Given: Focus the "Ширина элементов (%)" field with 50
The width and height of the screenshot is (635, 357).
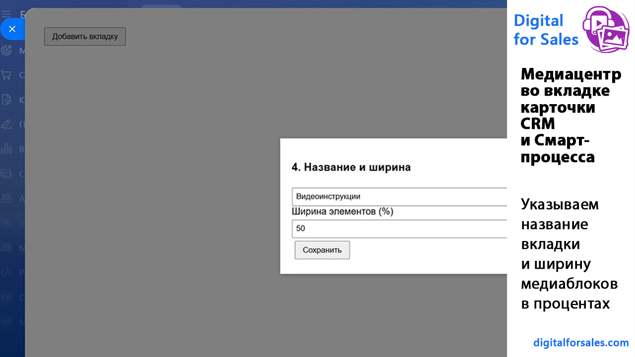Looking at the screenshot, I should 399,229.
